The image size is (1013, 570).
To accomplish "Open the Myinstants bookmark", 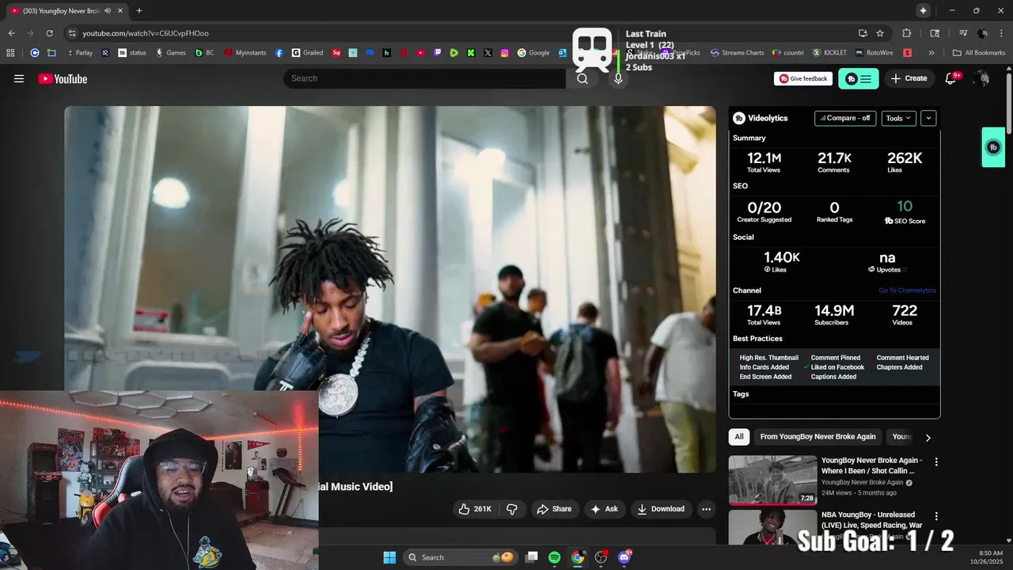I will tap(245, 53).
